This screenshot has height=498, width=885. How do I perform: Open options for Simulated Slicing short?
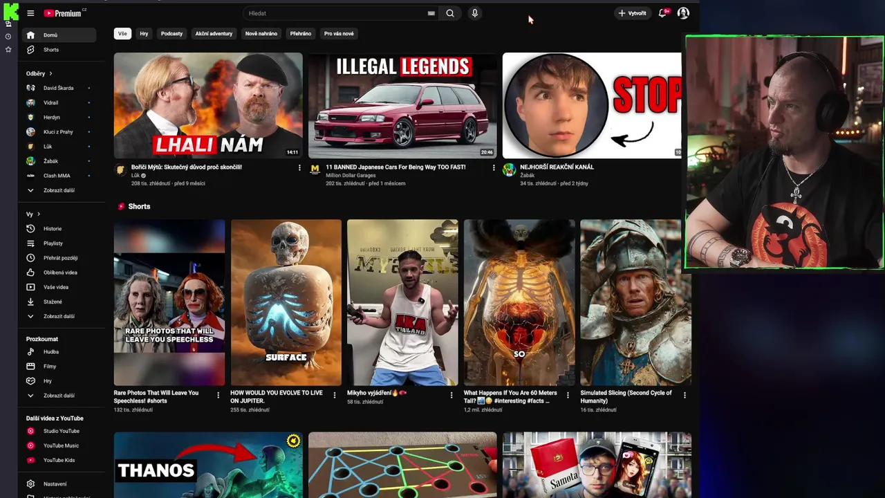(x=684, y=395)
